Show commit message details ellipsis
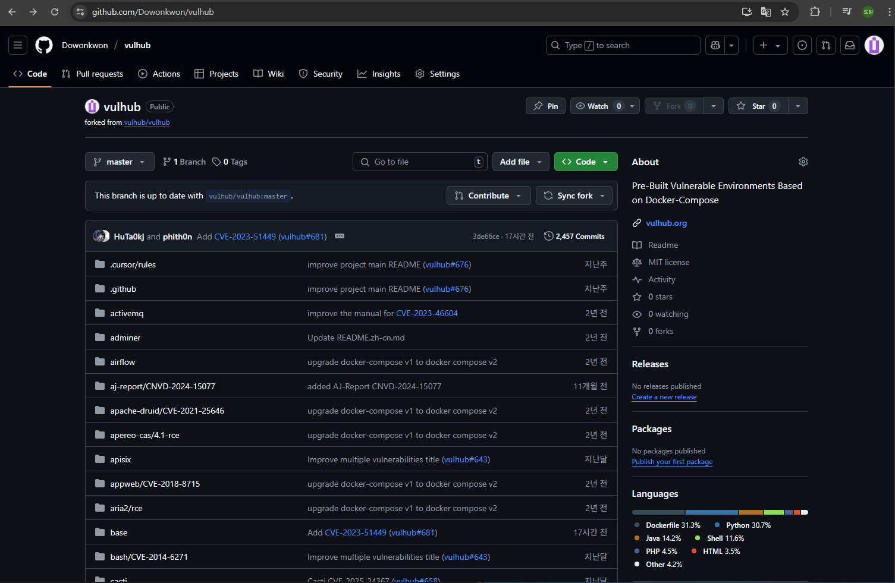 [340, 236]
